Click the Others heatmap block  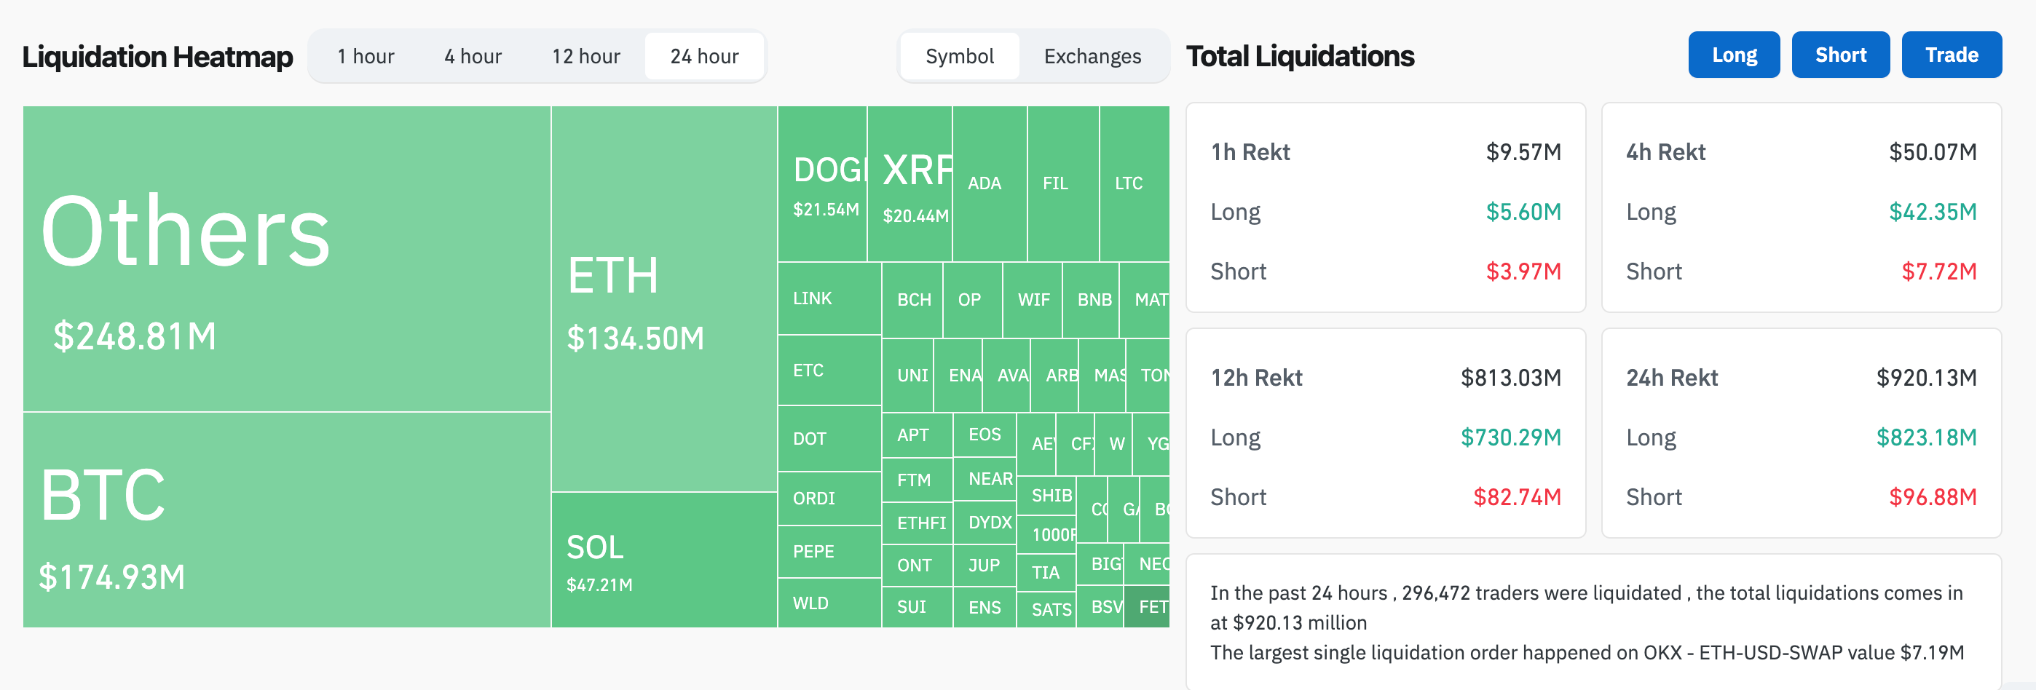[286, 258]
